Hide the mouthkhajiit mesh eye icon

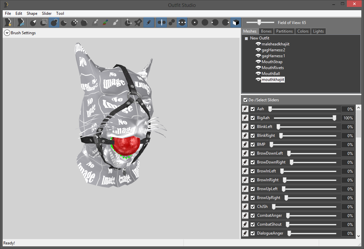[258, 79]
